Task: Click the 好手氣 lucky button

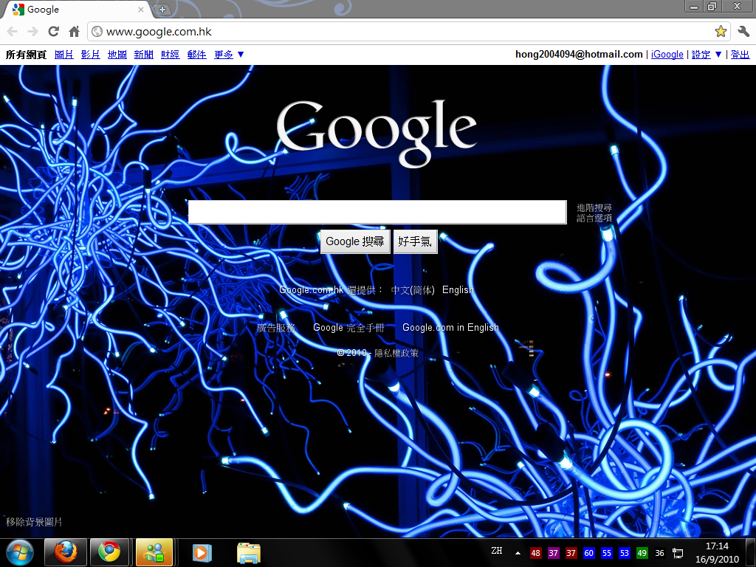Action: click(415, 241)
